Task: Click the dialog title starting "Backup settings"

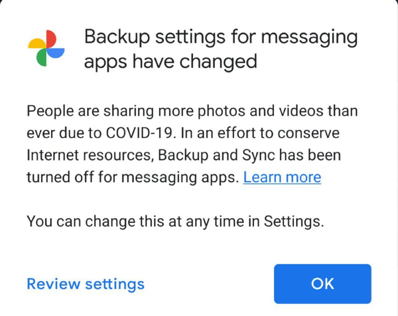Action: 220,49
